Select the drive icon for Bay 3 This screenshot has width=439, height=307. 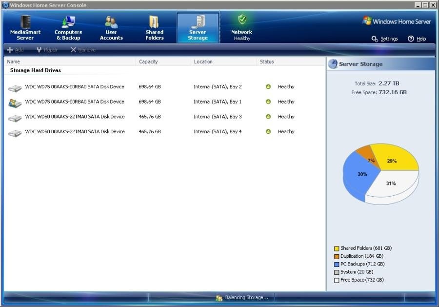[15, 119]
